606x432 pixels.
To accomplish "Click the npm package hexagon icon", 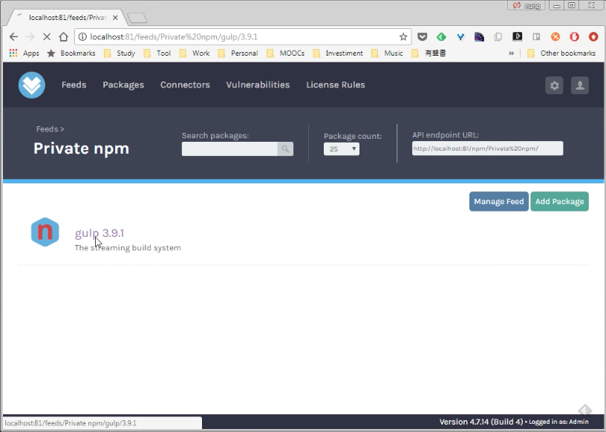I will click(x=45, y=232).
